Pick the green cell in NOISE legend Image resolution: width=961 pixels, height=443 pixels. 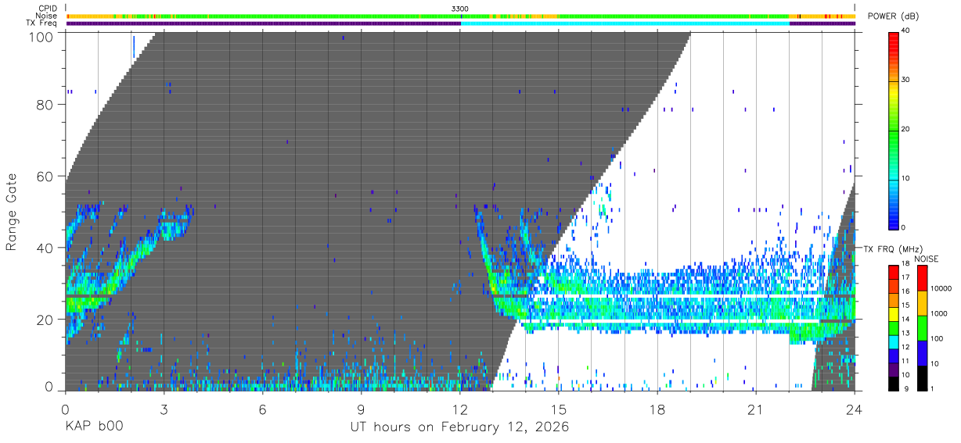923,327
